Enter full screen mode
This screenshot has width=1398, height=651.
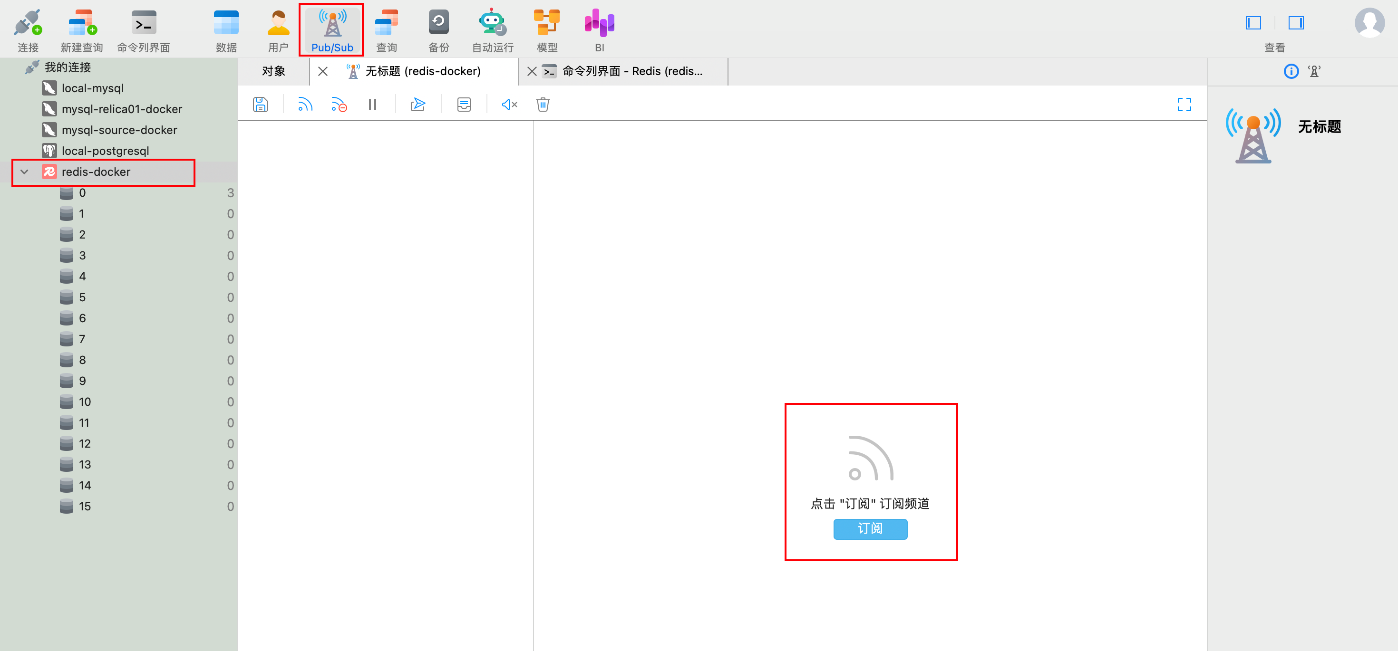(x=1184, y=104)
